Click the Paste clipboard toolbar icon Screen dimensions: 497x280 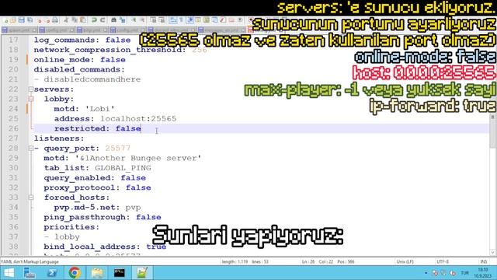(x=83, y=20)
